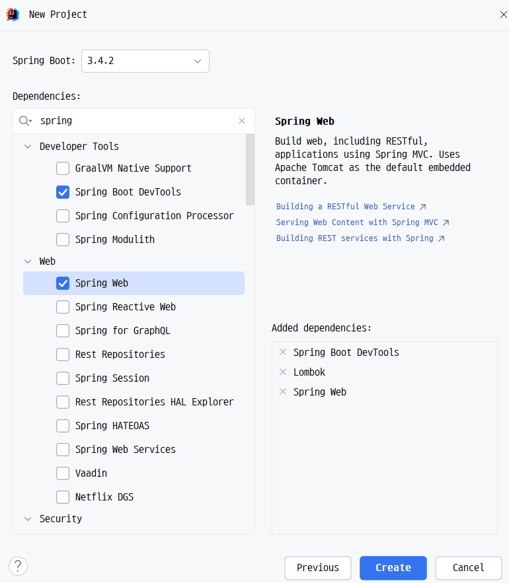Collapse the Web dependency group

[x=28, y=261]
